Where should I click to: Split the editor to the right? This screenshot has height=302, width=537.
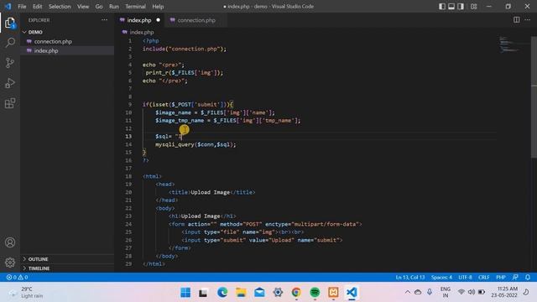click(x=517, y=20)
